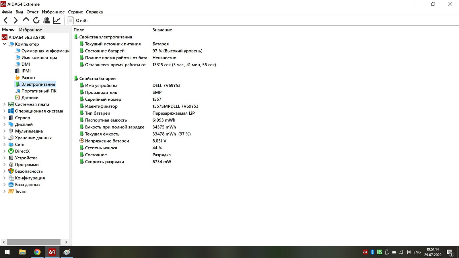
Task: Refresh the data with the circular arrow icon
Action: [36, 20]
